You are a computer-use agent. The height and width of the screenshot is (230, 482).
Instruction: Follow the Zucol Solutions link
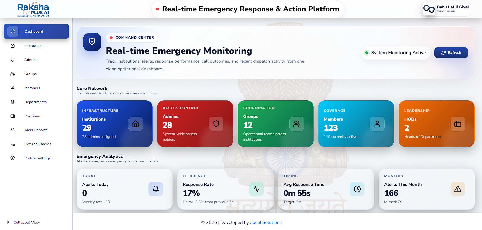click(x=266, y=222)
